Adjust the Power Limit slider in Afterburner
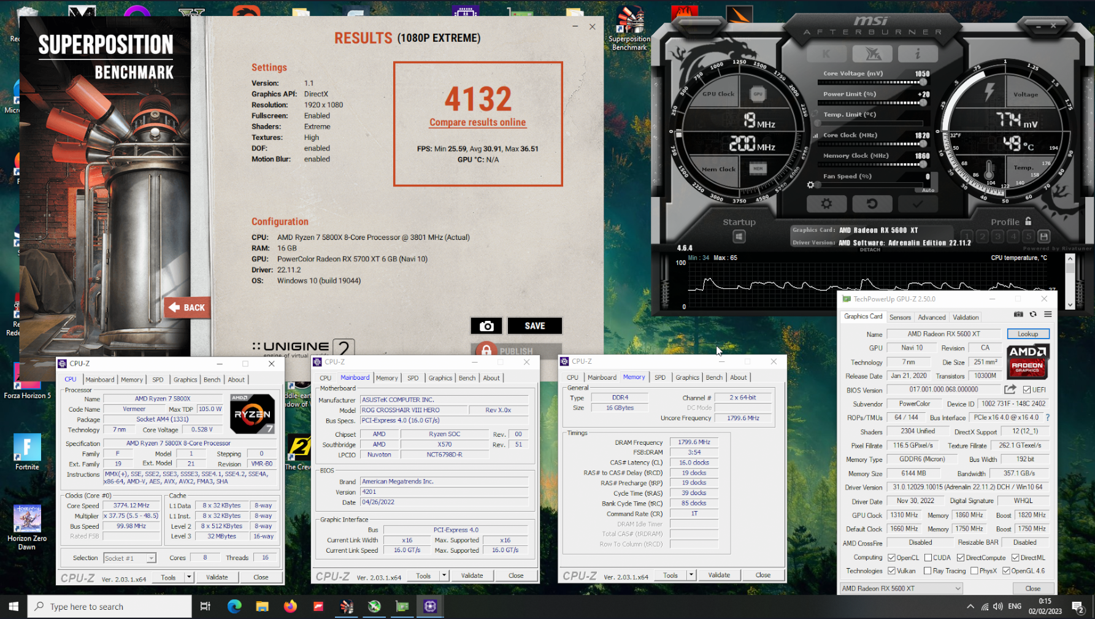The height and width of the screenshot is (619, 1095). 871,102
